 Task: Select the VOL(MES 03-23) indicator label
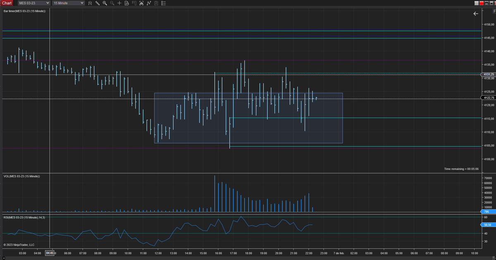click(x=21, y=176)
